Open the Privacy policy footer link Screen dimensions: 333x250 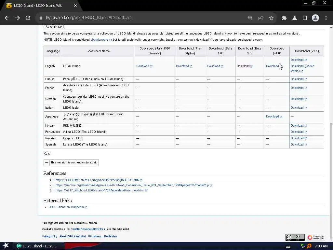50,236
